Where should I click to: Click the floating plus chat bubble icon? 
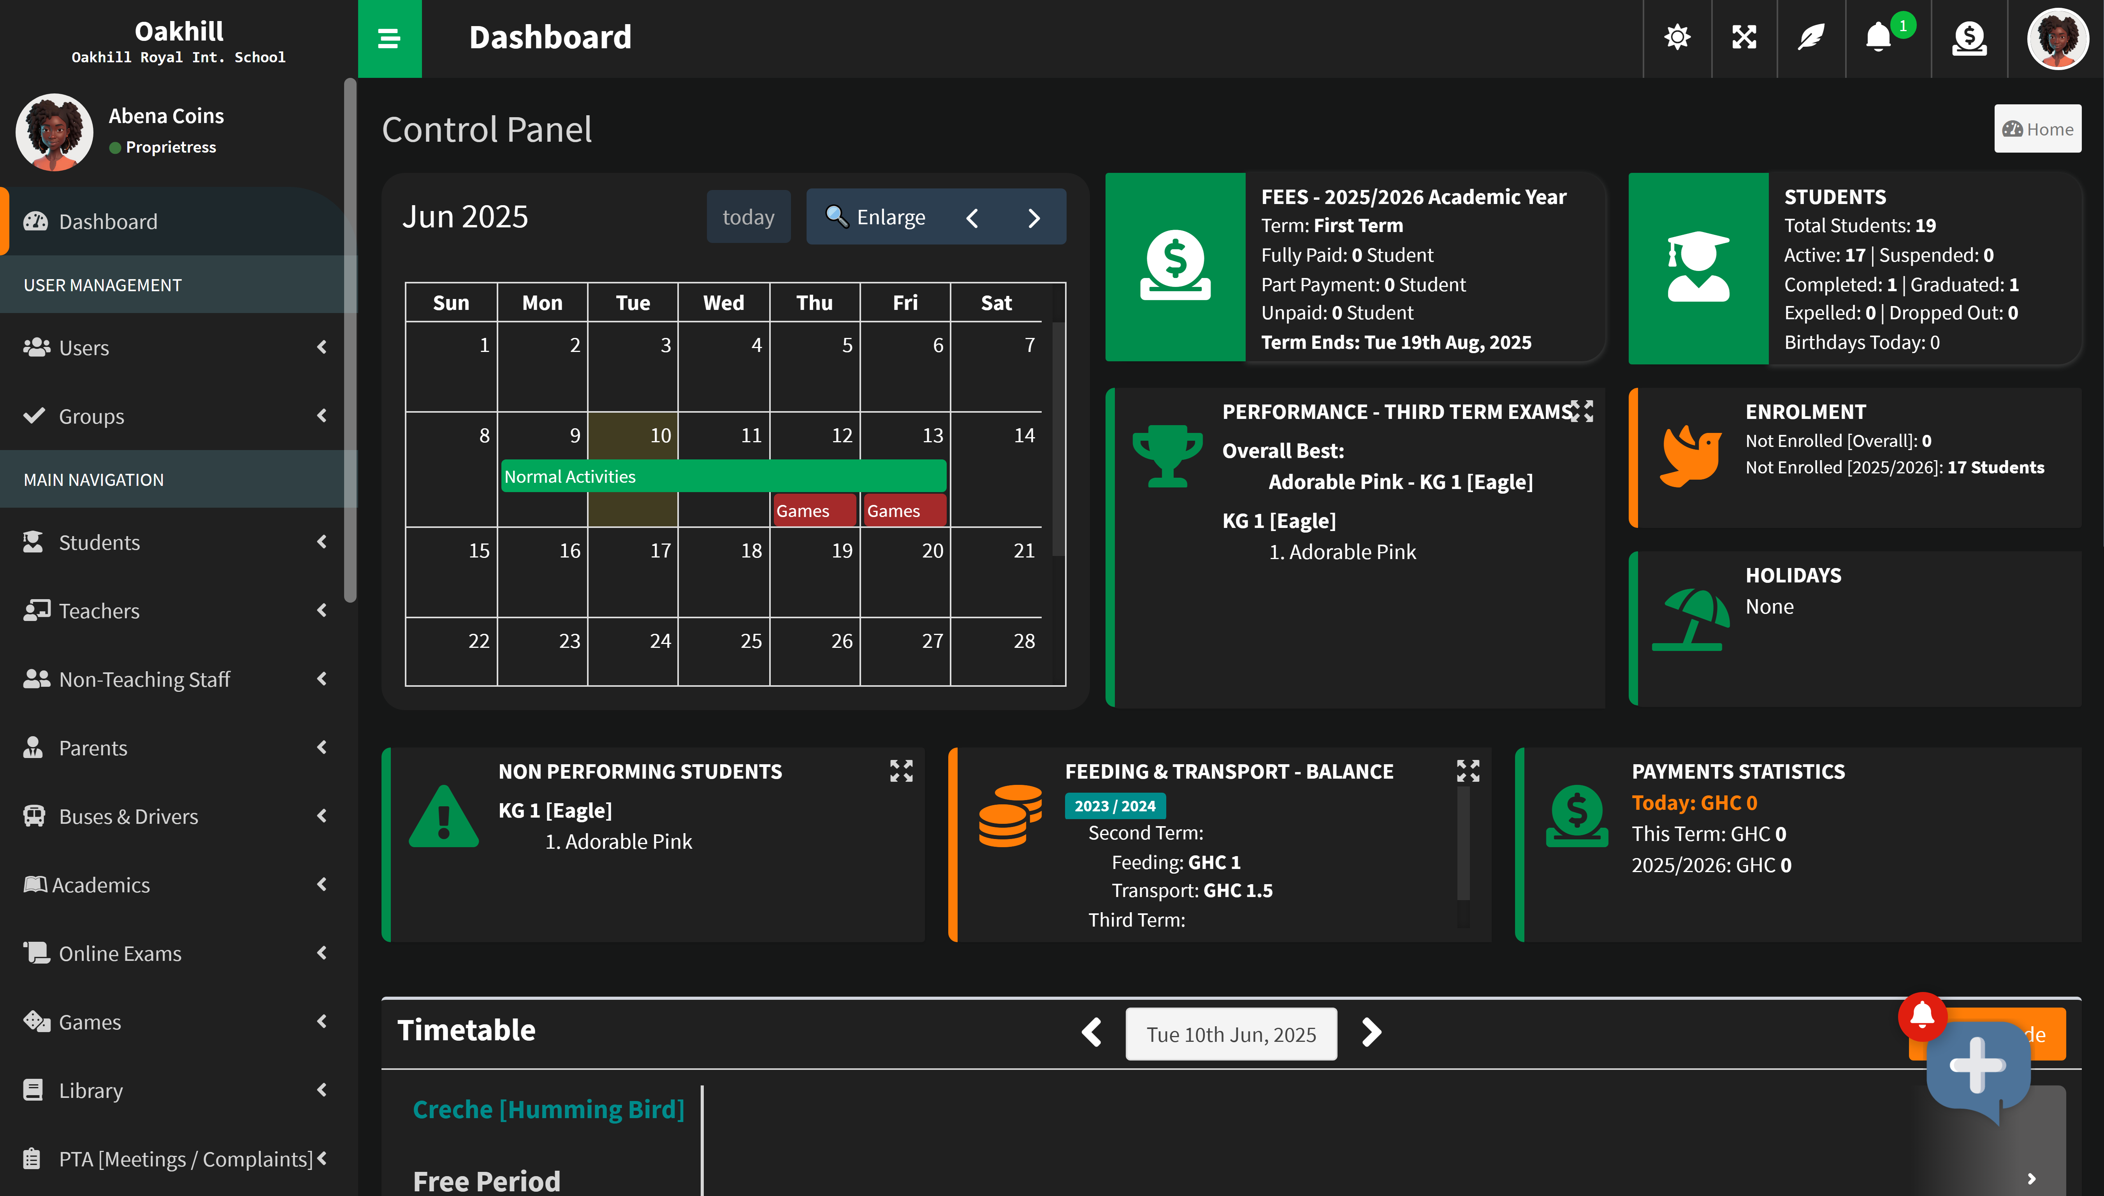pyautogui.click(x=1977, y=1066)
